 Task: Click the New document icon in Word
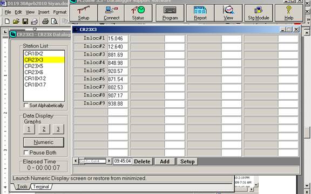(x=7, y=21)
